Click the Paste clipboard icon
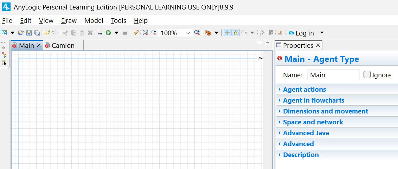 [x=82, y=33]
